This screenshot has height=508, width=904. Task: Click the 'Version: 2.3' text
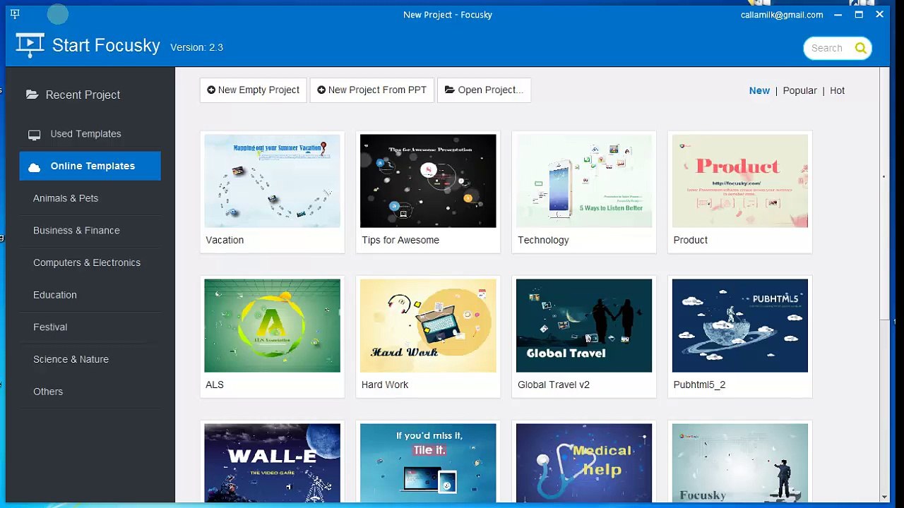click(196, 47)
